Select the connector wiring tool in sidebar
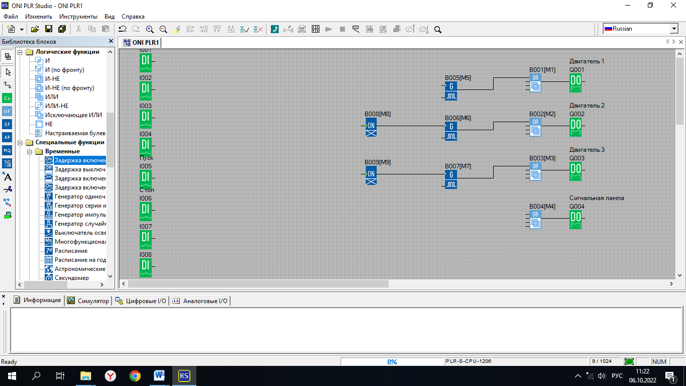The height and width of the screenshot is (386, 686). (x=8, y=85)
